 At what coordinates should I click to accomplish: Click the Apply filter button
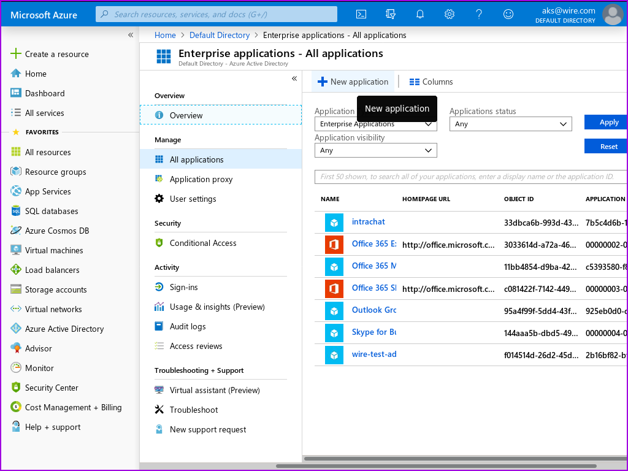pos(606,122)
